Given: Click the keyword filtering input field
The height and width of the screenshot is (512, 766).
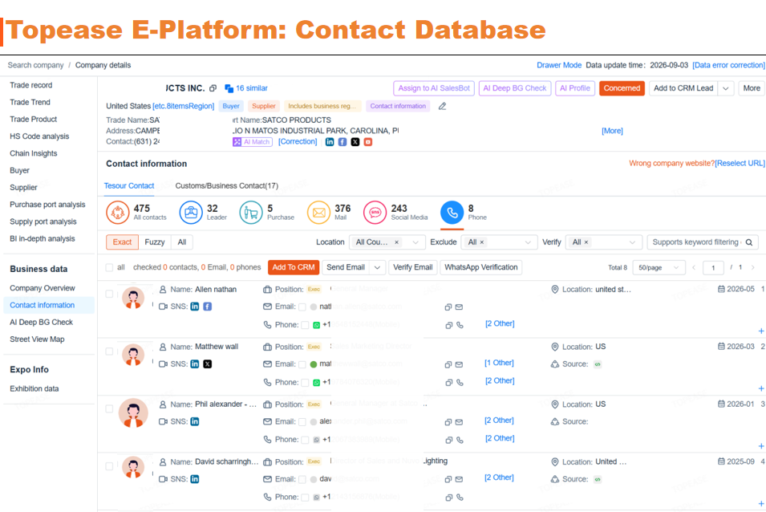Looking at the screenshot, I should point(696,242).
